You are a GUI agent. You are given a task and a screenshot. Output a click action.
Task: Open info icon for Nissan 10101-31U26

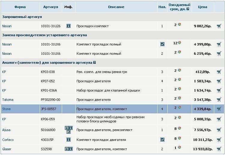68,26
